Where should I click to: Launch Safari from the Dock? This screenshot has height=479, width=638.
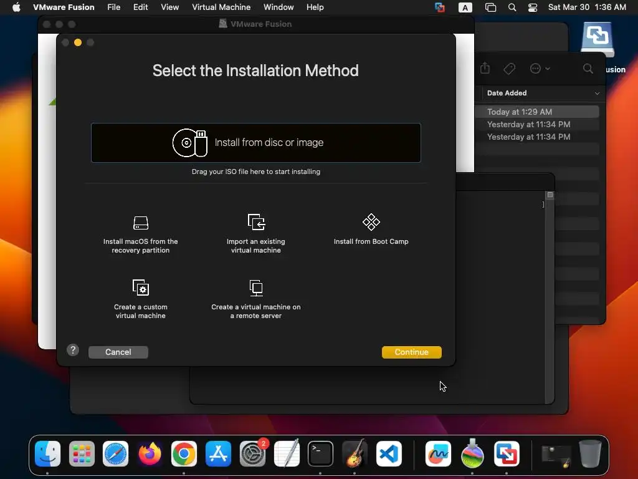click(115, 453)
